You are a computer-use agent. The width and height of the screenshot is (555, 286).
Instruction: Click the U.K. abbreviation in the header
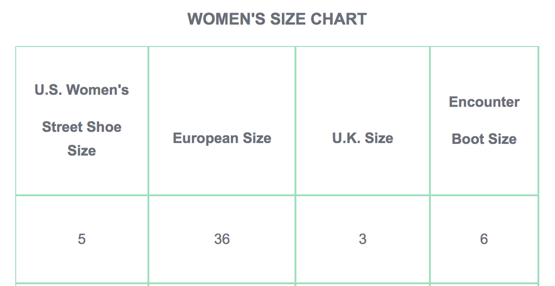click(x=346, y=138)
